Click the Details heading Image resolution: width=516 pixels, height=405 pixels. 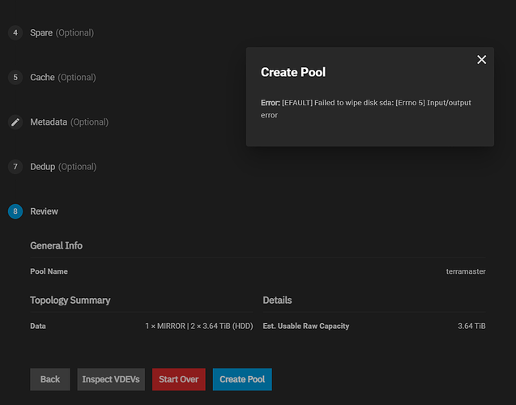coord(277,300)
